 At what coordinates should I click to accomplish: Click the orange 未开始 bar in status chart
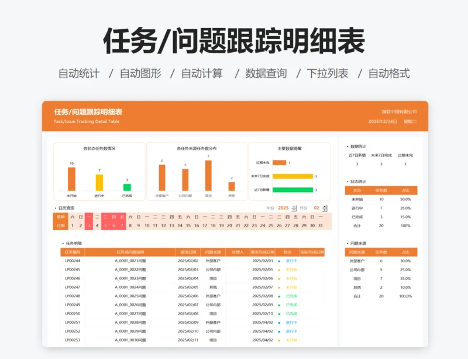tap(71, 179)
